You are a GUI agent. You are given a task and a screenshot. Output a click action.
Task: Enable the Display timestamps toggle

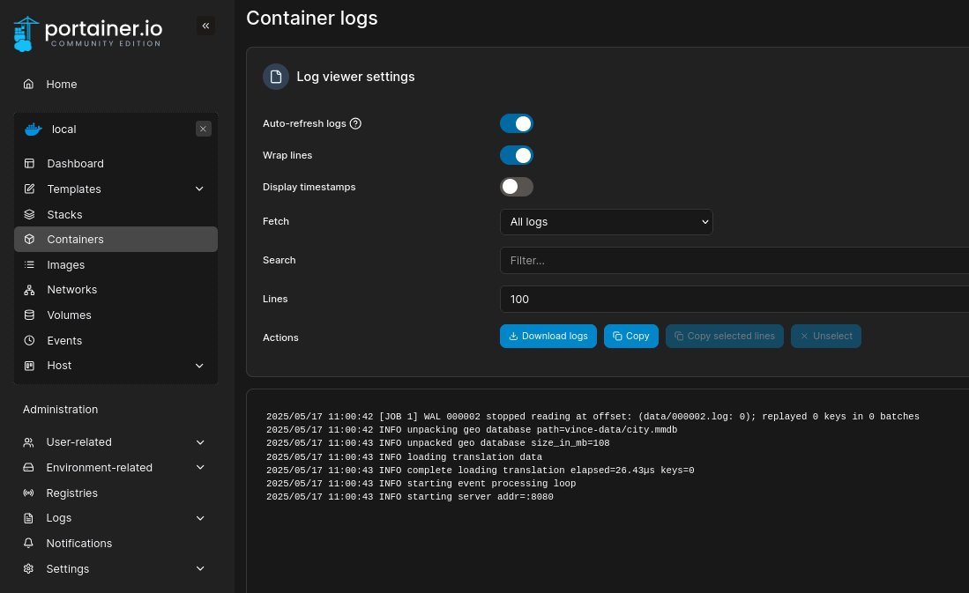click(x=517, y=187)
